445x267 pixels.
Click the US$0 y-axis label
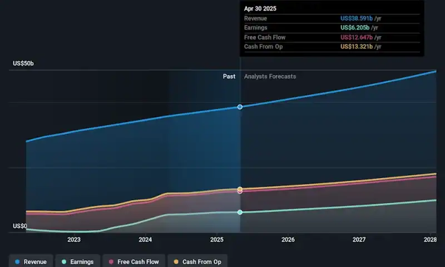20,226
